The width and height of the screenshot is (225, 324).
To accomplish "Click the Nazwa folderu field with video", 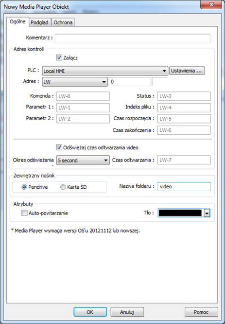I will [x=184, y=186].
